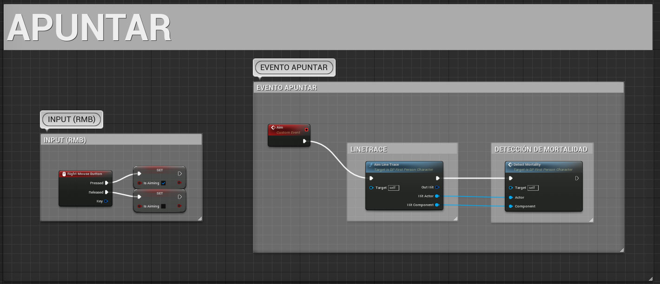660x284 pixels.
Task: Click the Hit Actor output pin
Action: click(x=437, y=196)
